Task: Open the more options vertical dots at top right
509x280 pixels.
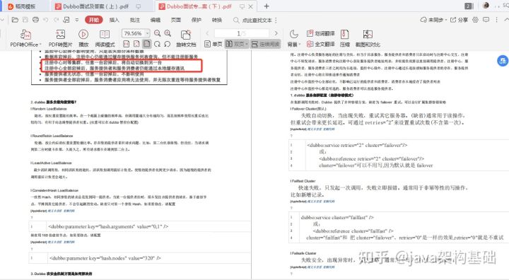Action: 496,20
